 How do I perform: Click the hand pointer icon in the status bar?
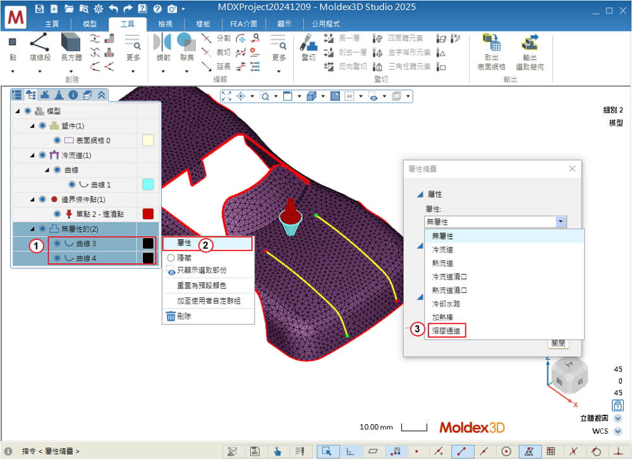(277, 451)
